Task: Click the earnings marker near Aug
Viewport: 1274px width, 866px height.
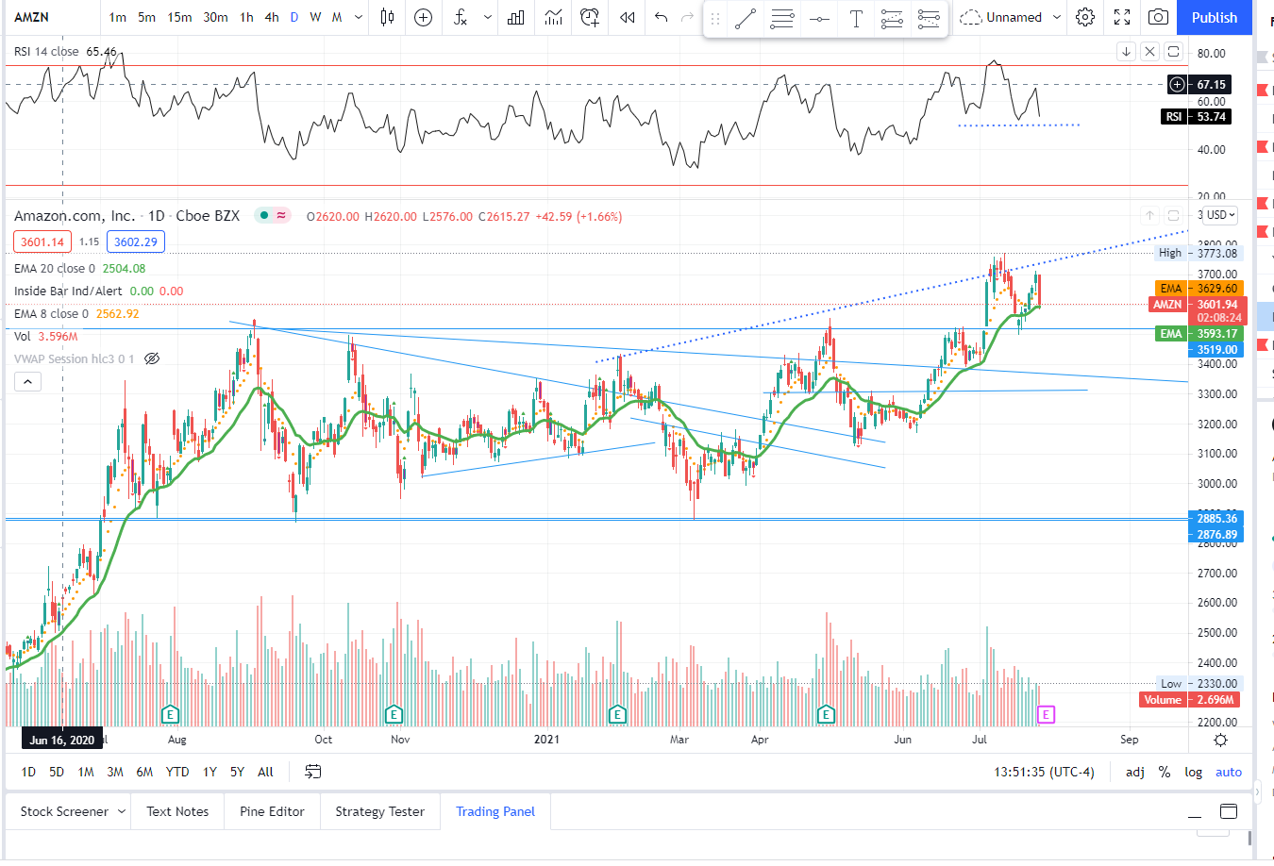Action: tap(171, 714)
